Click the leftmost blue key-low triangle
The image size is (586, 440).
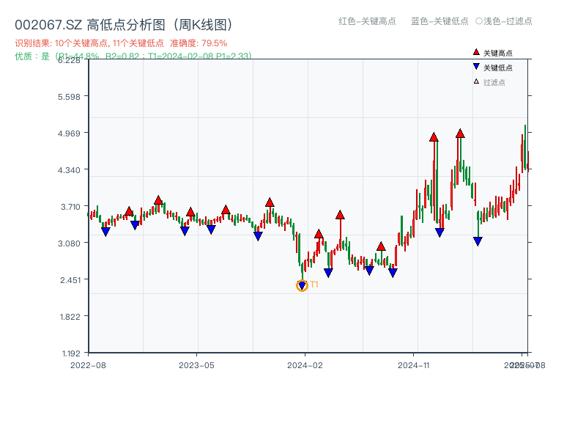pyautogui.click(x=105, y=232)
